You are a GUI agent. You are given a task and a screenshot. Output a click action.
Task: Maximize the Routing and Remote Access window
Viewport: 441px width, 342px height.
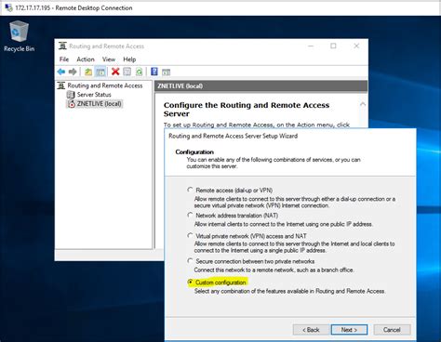coord(333,46)
